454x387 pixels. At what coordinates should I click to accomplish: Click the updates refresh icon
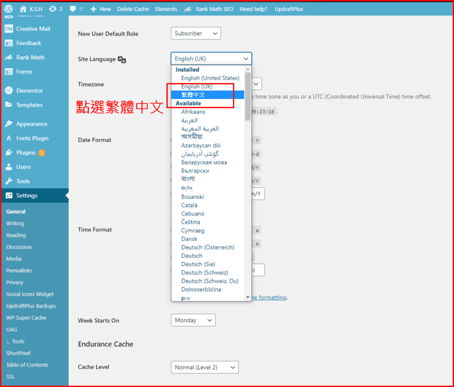(53, 9)
